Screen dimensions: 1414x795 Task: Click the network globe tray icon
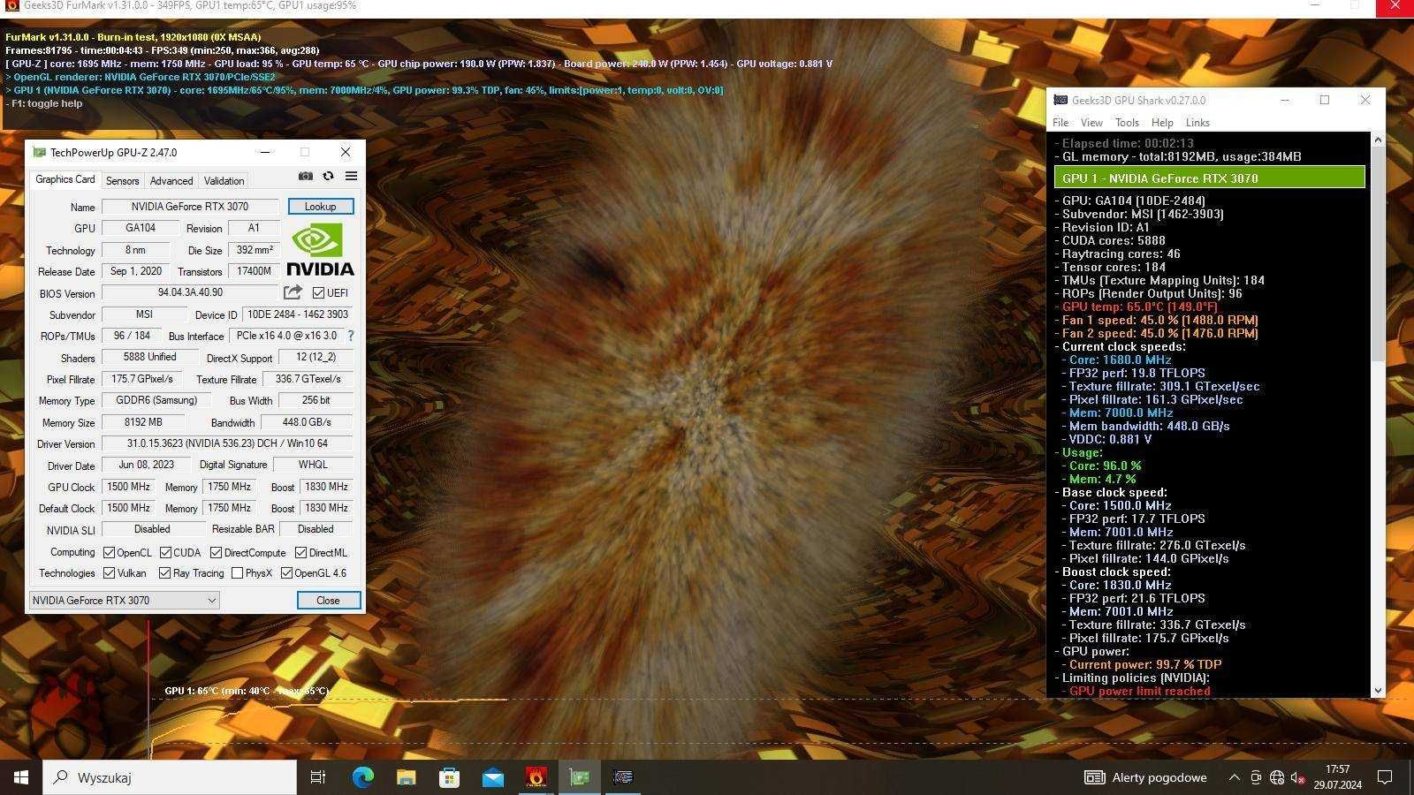[1277, 777]
